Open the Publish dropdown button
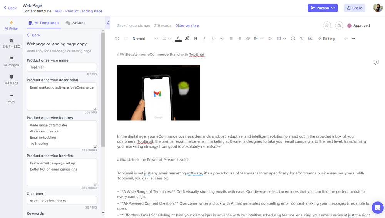 pos(323,8)
